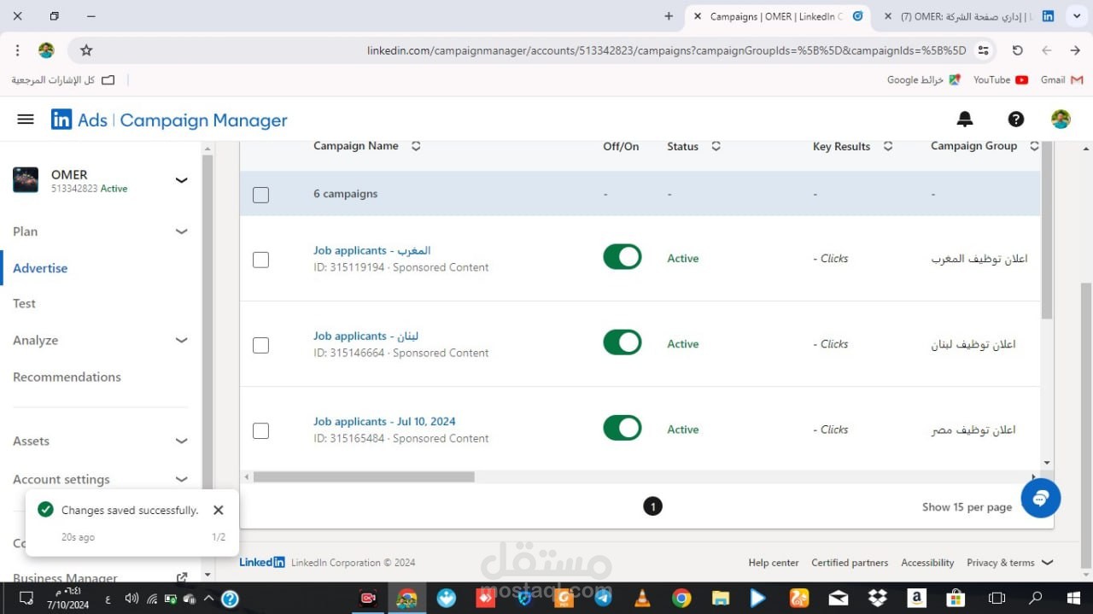The width and height of the screenshot is (1093, 614).
Task: Expand the Account settings section
Action: [181, 479]
